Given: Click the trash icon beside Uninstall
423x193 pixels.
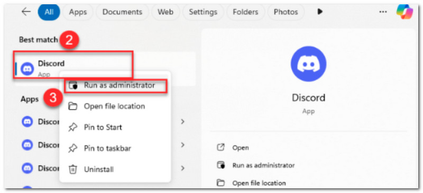Looking at the screenshot, I should [73, 169].
